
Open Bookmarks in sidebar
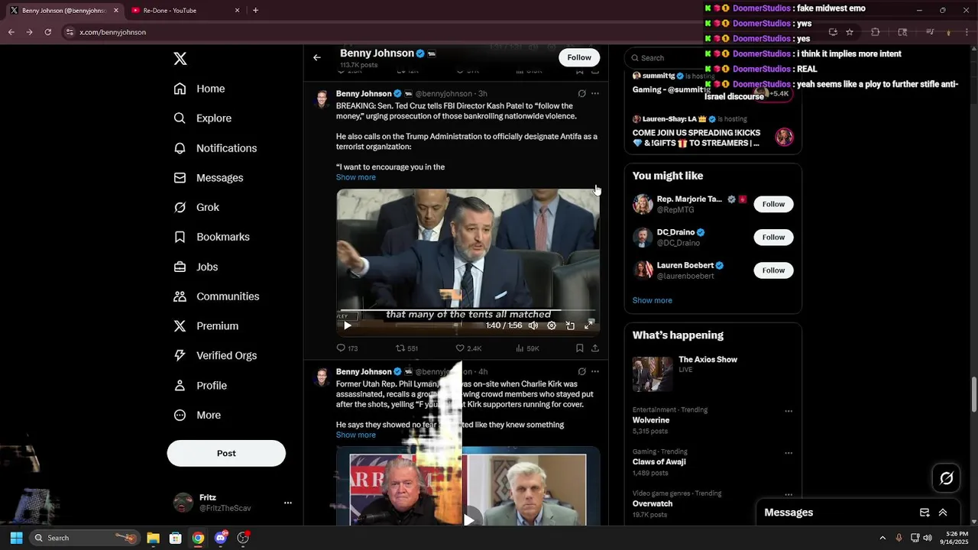click(x=212, y=237)
